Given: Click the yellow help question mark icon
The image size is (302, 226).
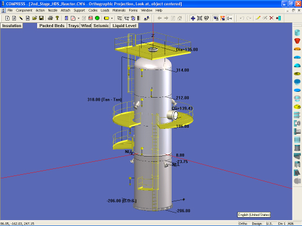Looking at the screenshot, I should [57, 18].
